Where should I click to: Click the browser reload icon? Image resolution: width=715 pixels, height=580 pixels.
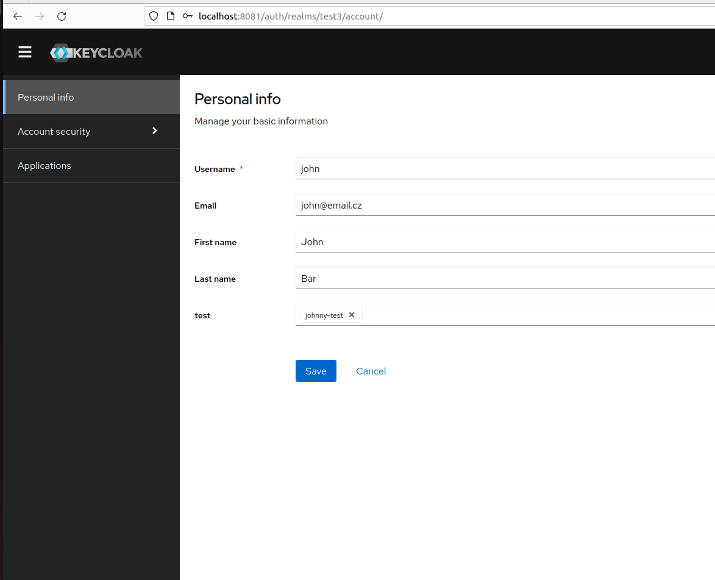pyautogui.click(x=61, y=16)
